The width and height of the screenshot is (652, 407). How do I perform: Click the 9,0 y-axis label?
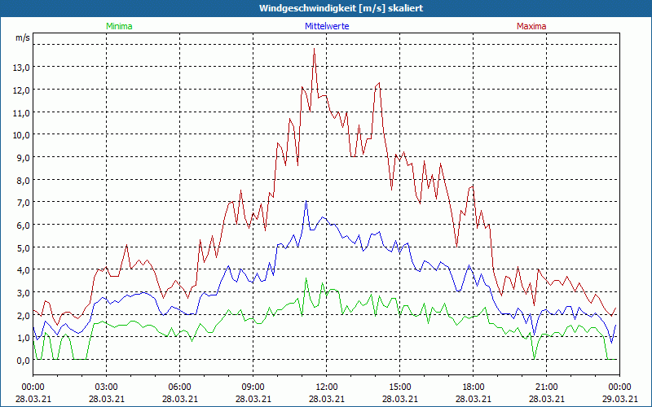click(x=24, y=158)
